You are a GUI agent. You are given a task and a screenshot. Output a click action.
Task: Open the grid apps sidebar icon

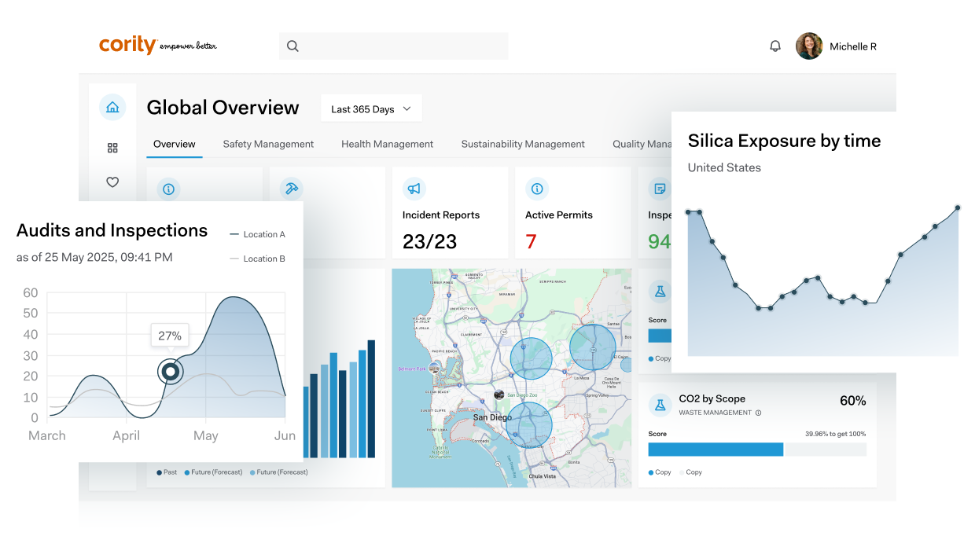[x=112, y=148]
